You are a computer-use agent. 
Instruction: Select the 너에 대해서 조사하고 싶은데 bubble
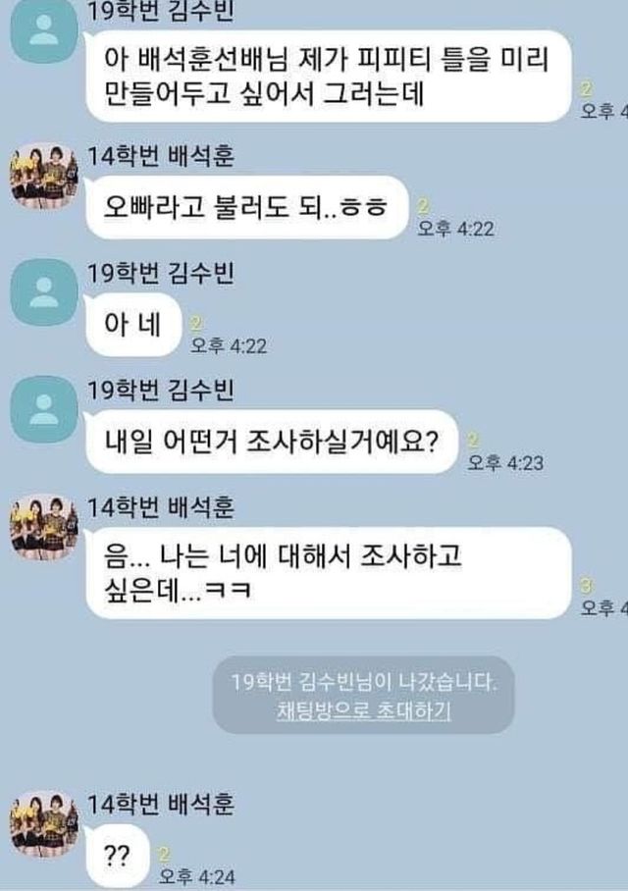328,573
